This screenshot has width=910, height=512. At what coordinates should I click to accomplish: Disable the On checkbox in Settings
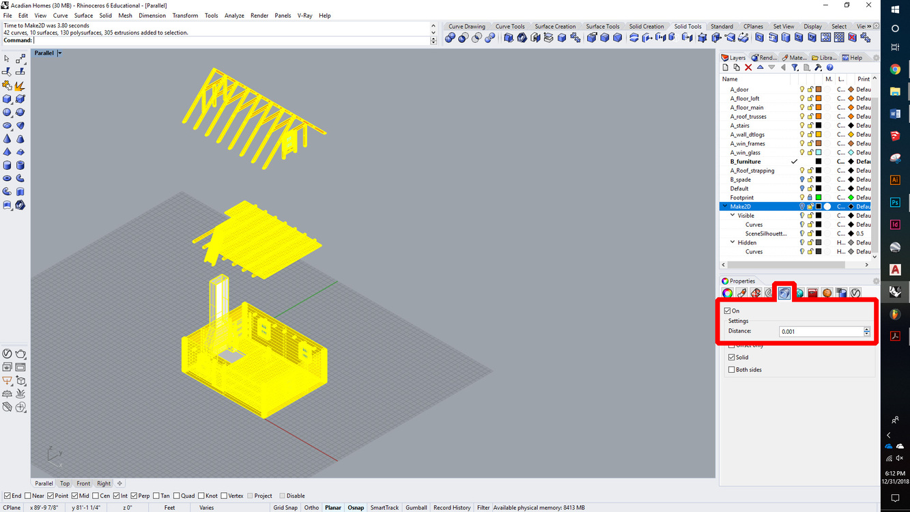click(x=727, y=310)
